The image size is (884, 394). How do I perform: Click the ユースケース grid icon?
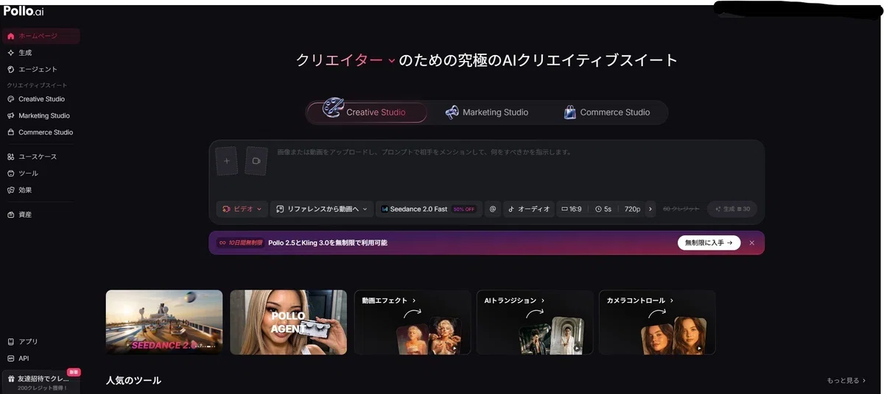point(10,157)
